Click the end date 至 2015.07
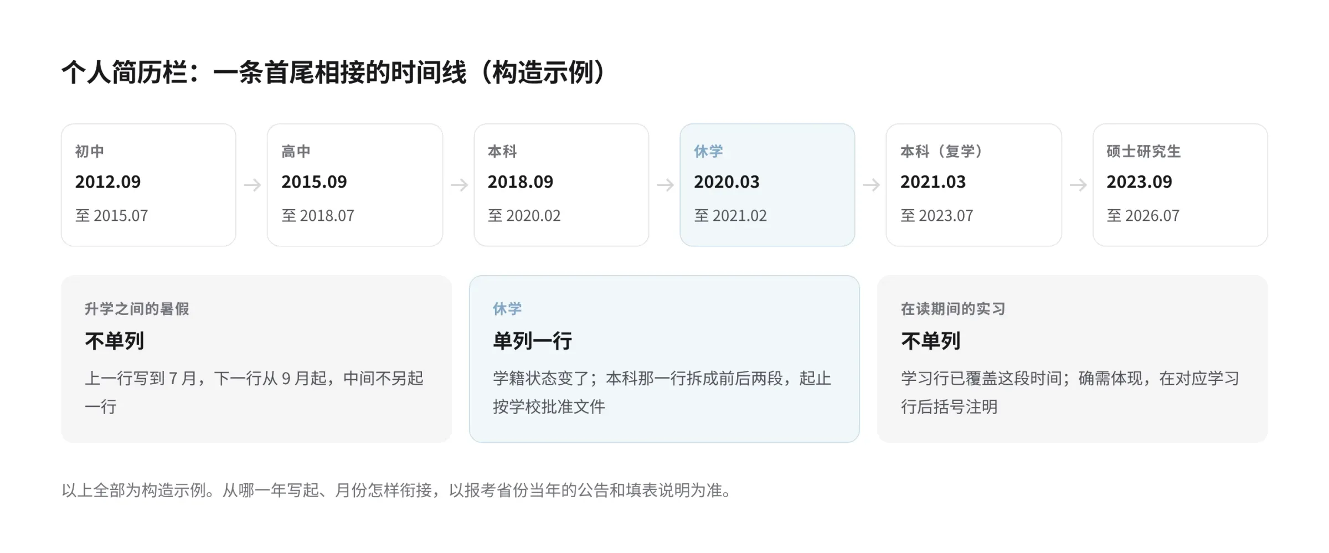 point(112,215)
